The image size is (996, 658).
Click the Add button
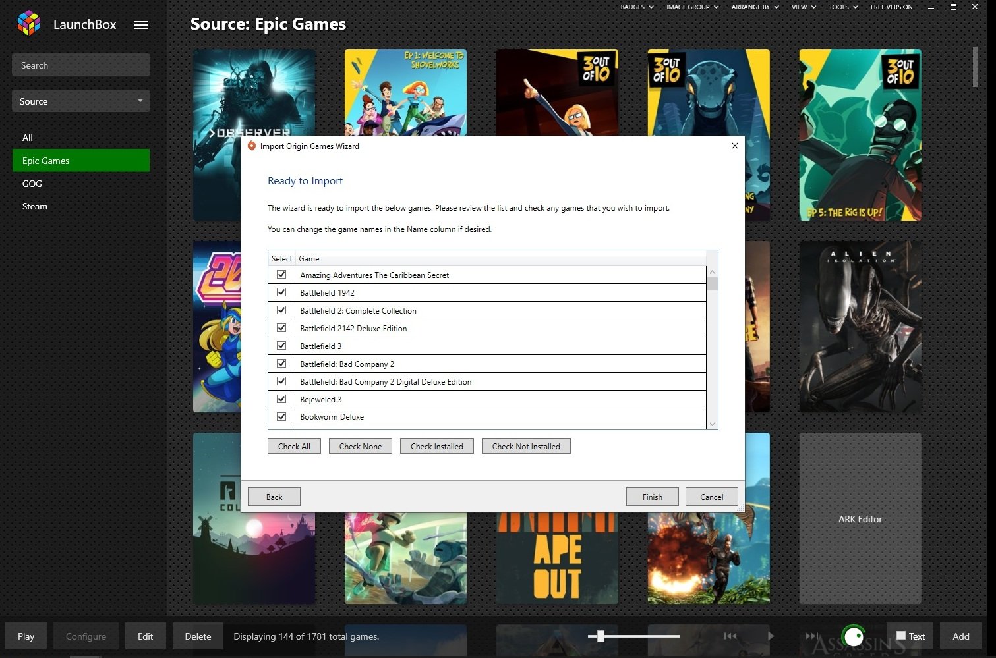961,636
